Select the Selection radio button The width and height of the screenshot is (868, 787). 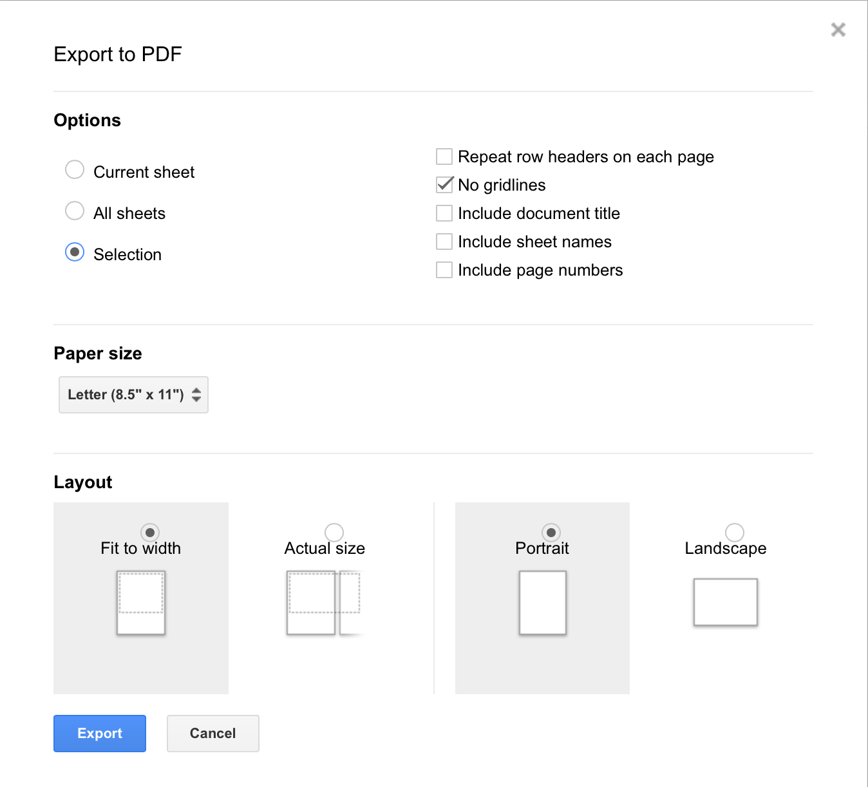(x=75, y=252)
